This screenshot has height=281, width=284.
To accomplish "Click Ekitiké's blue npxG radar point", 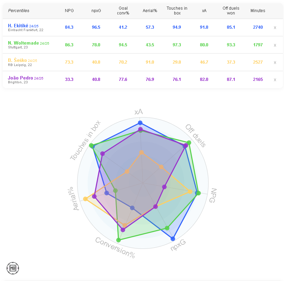I will tap(173, 238).
